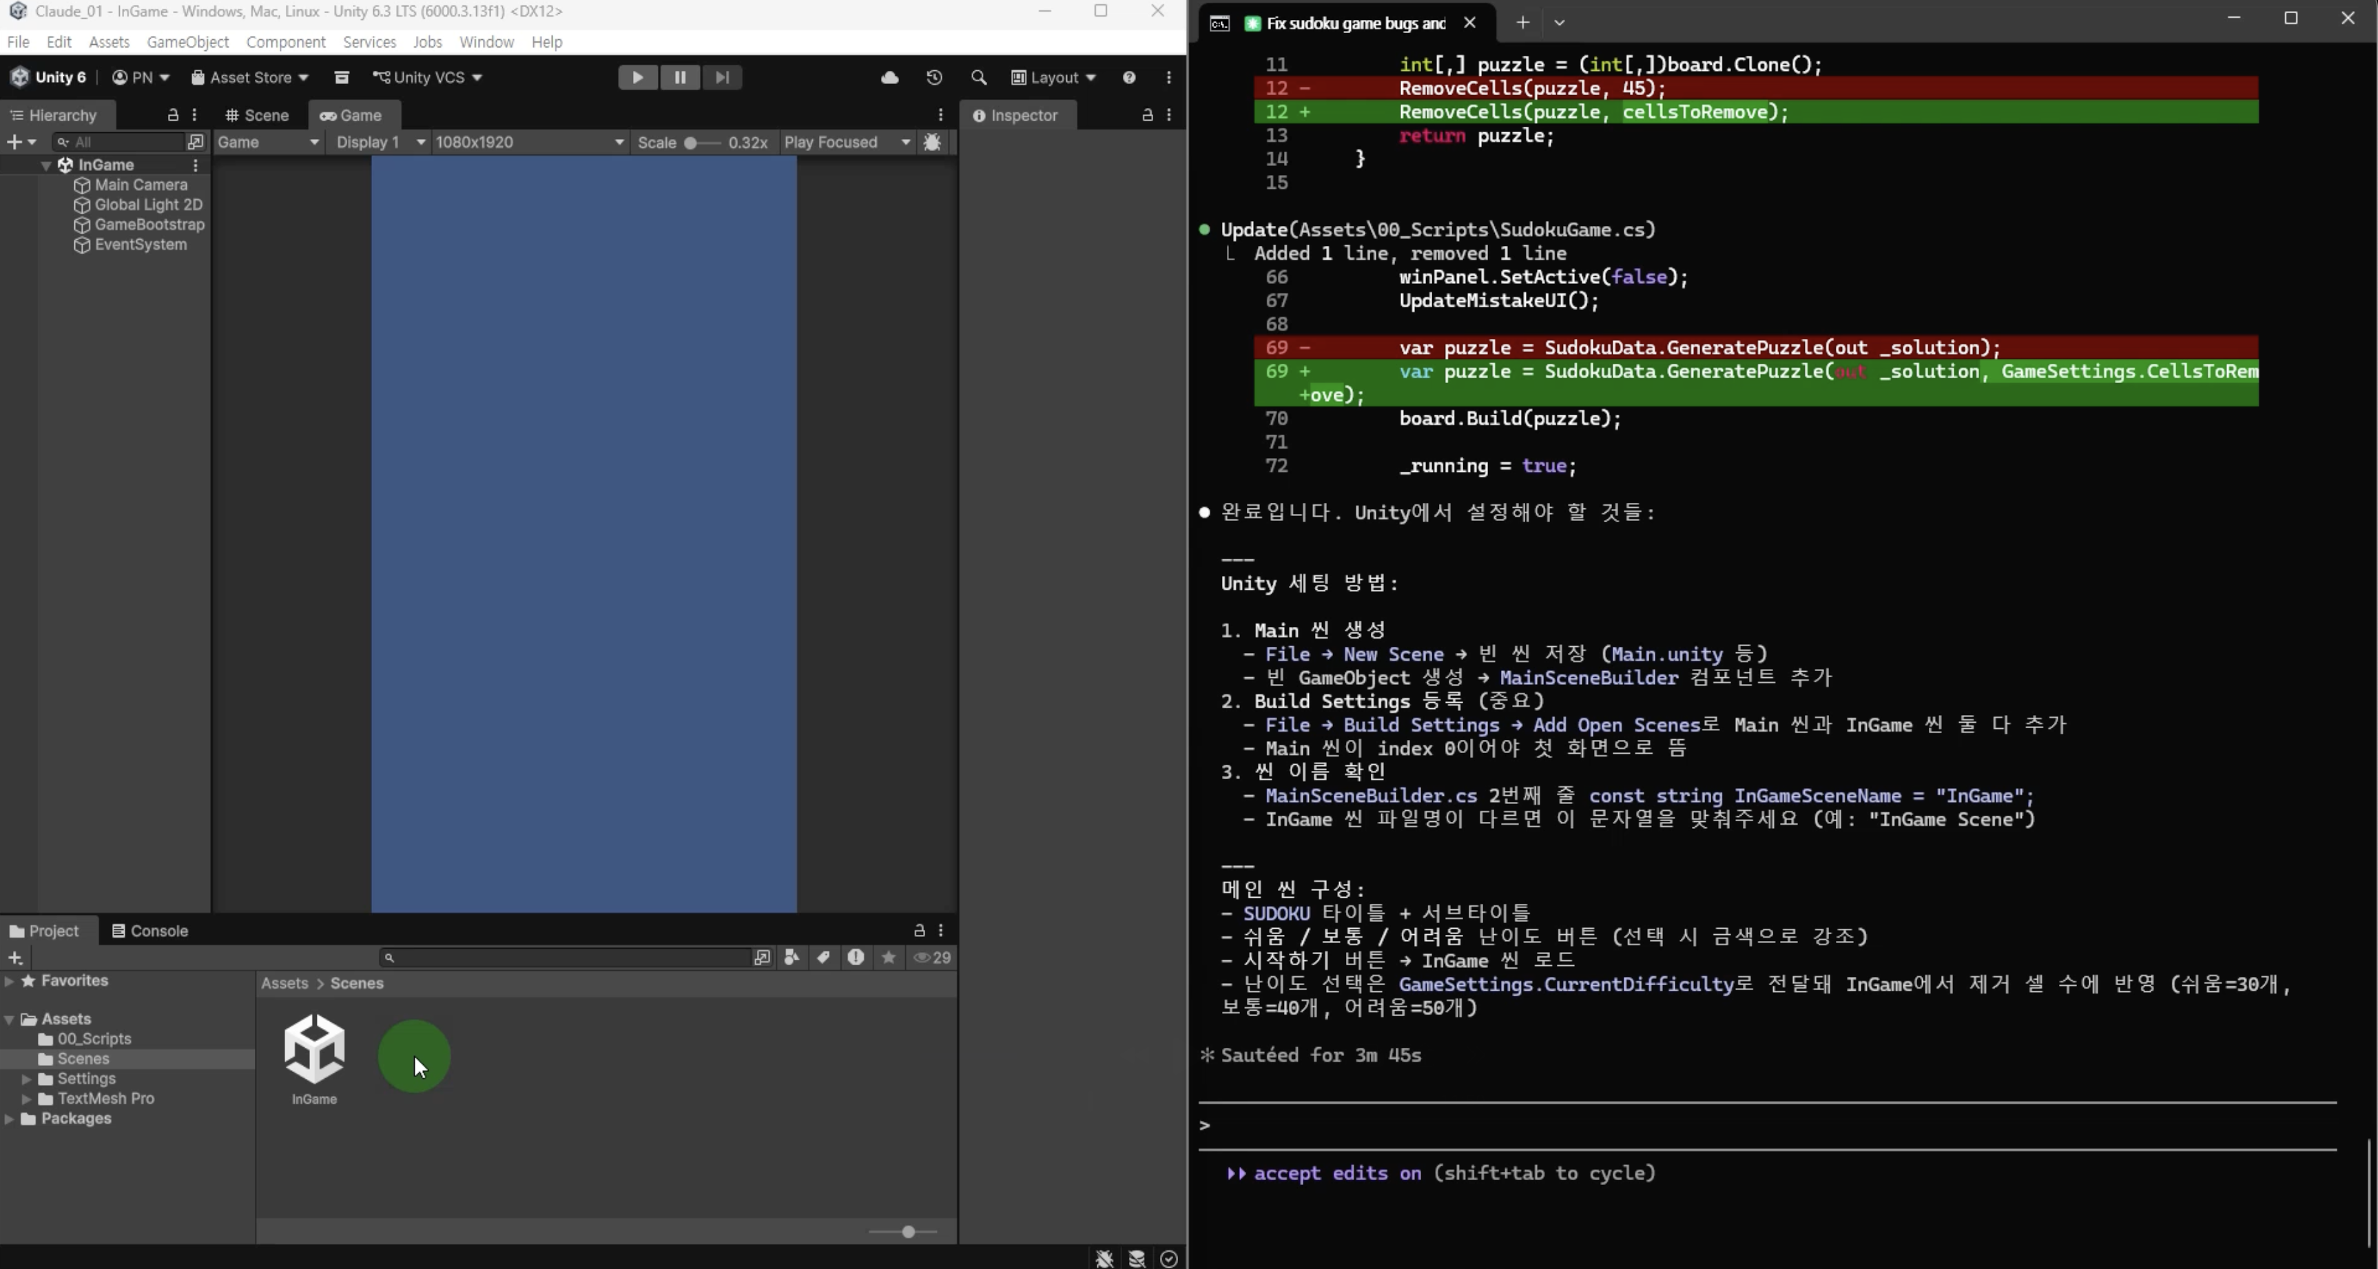Viewport: 2378px width, 1269px height.
Task: Open Hierarchy panel options menu
Action: pos(195,115)
